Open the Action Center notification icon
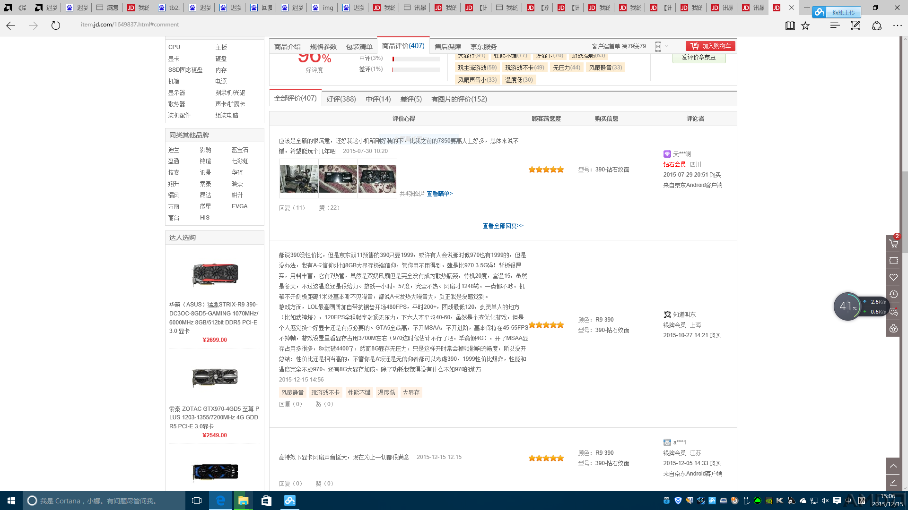 click(837, 501)
